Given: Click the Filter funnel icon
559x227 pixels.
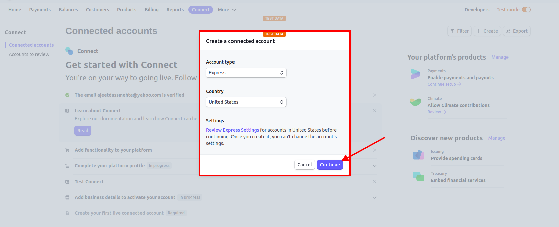Looking at the screenshot, I should click(x=452, y=31).
